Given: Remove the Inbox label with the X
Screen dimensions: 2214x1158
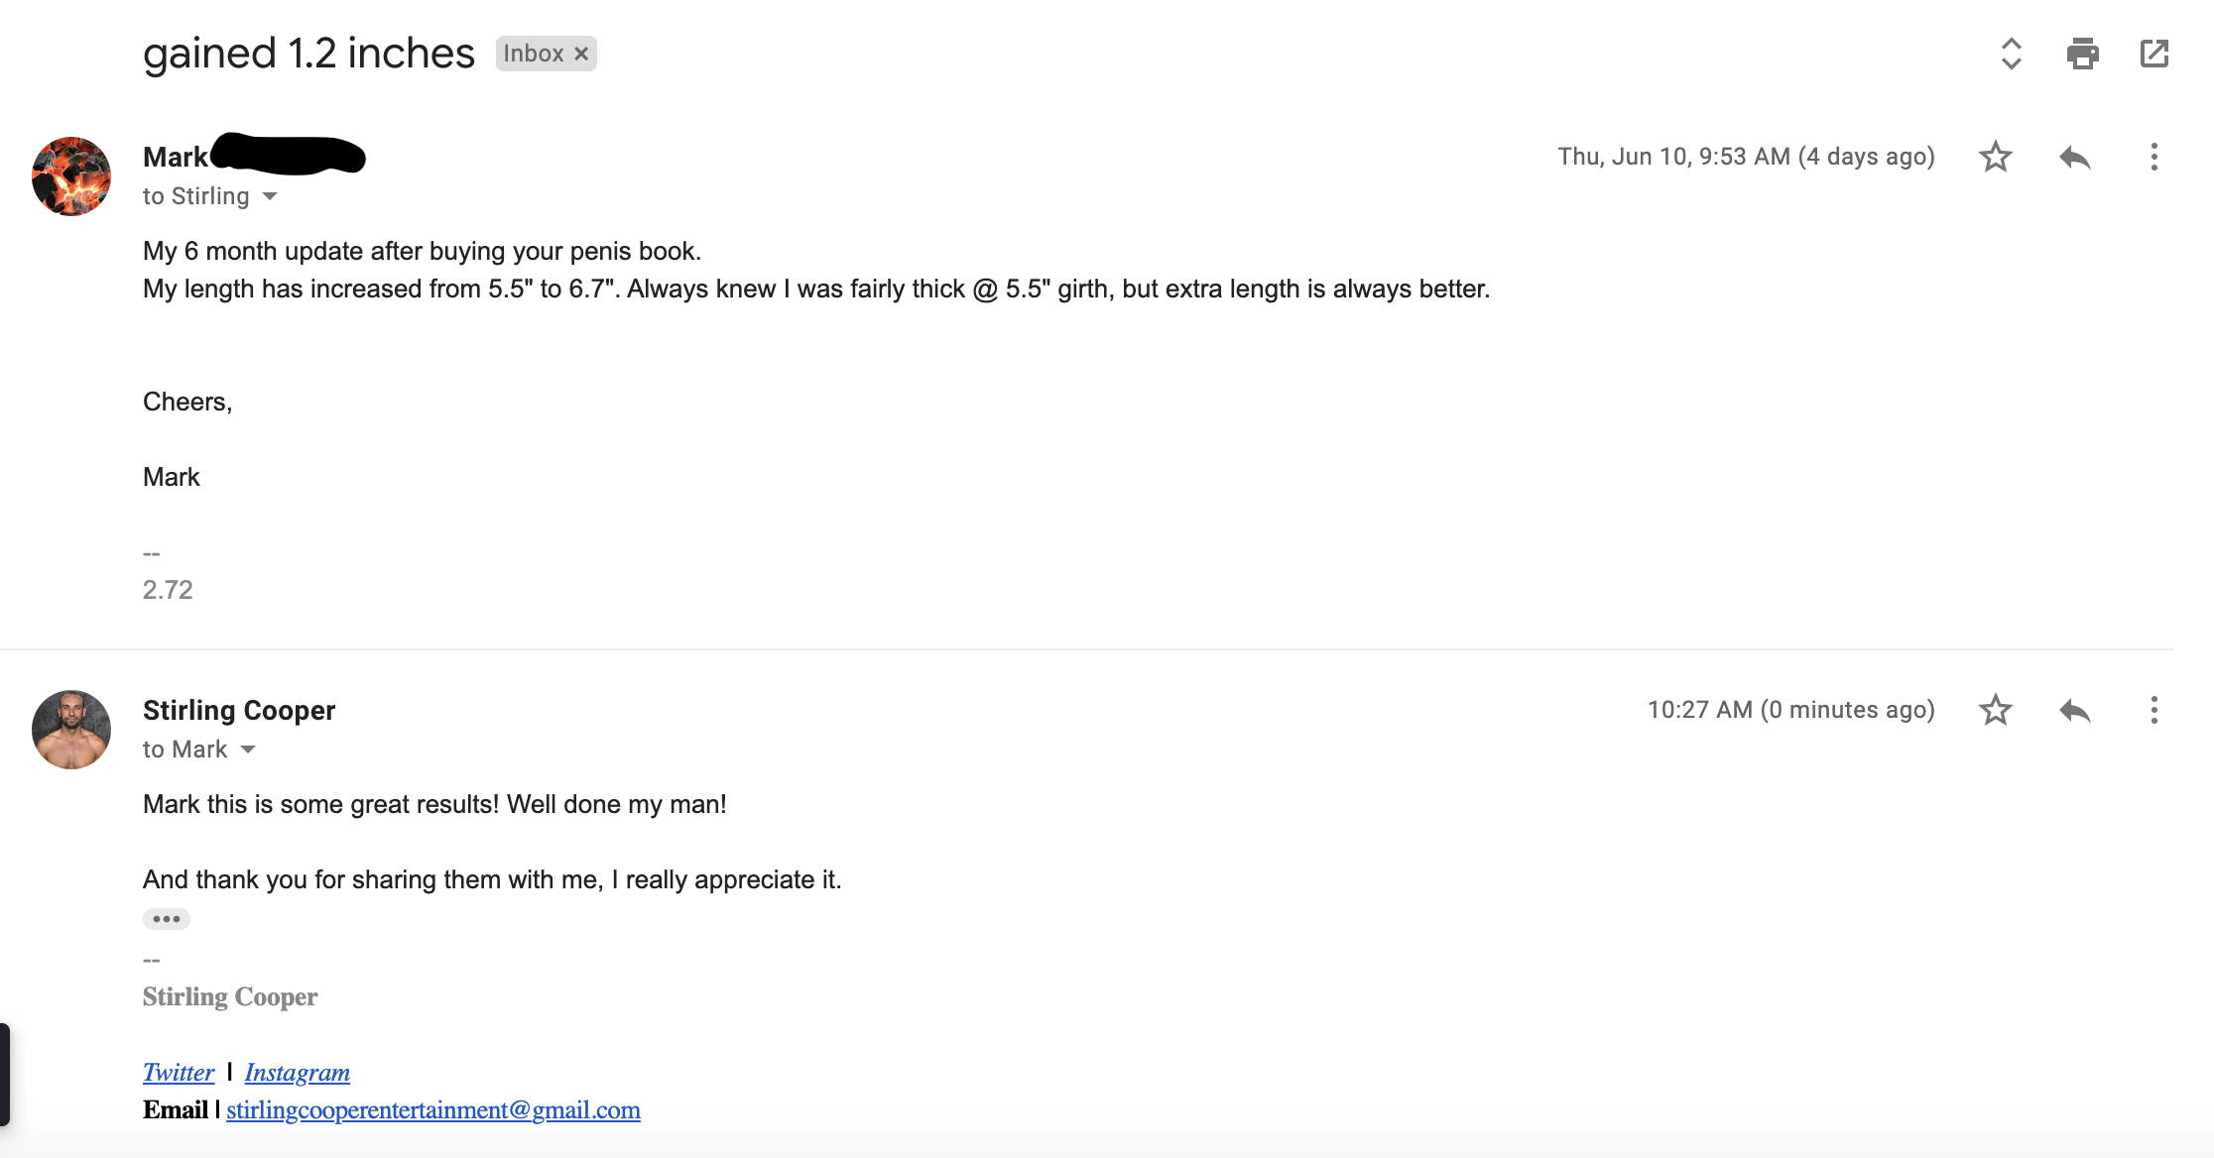Looking at the screenshot, I should (581, 54).
